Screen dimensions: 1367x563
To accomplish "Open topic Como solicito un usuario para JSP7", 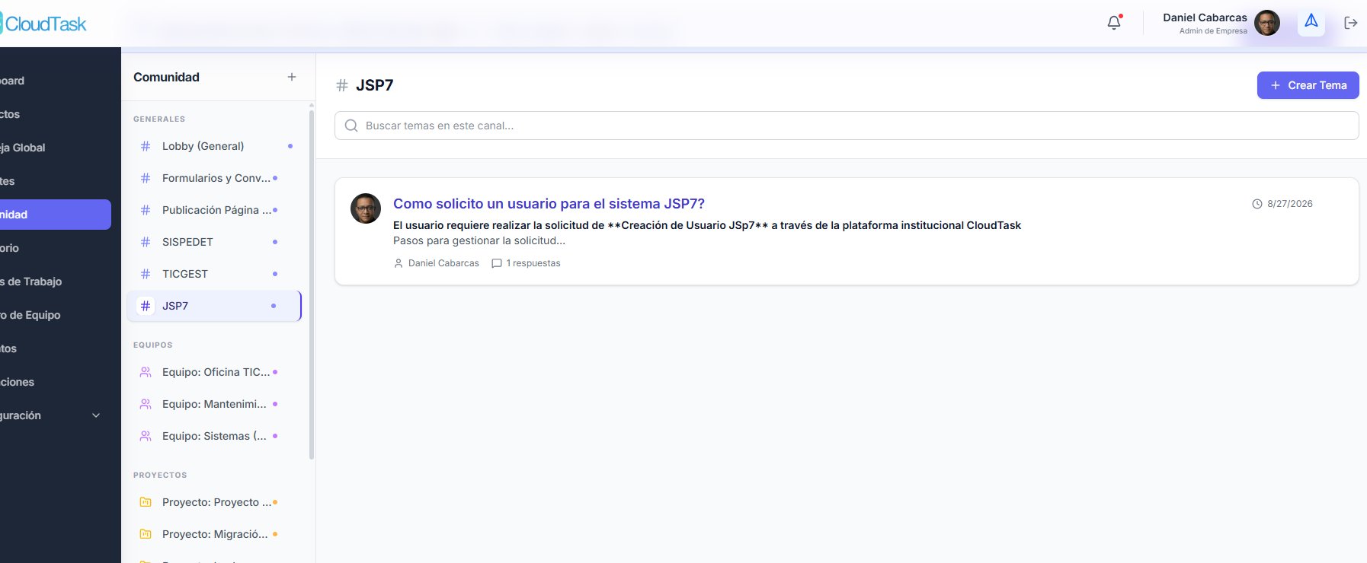I will 549,204.
